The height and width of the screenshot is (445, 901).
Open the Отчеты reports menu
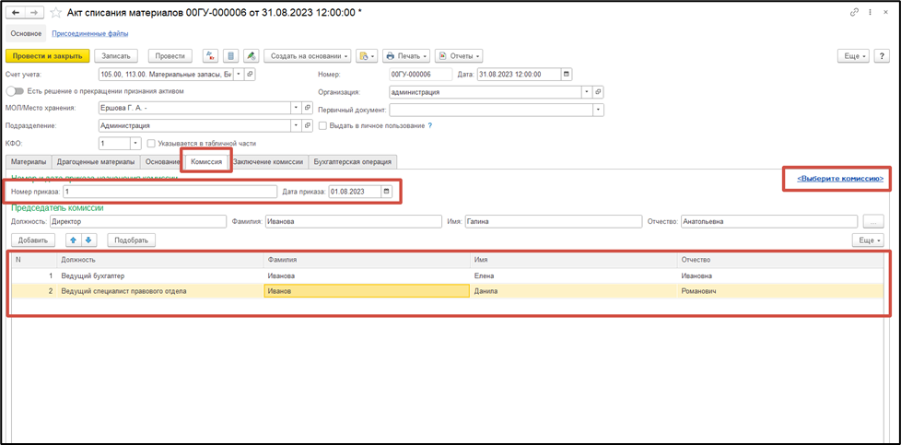pyautogui.click(x=459, y=56)
